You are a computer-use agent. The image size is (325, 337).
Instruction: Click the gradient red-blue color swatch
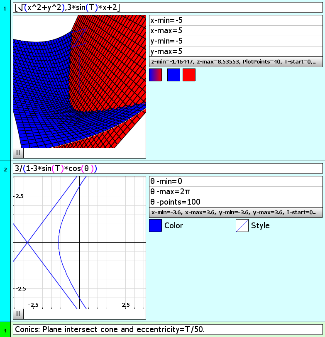[155, 75]
